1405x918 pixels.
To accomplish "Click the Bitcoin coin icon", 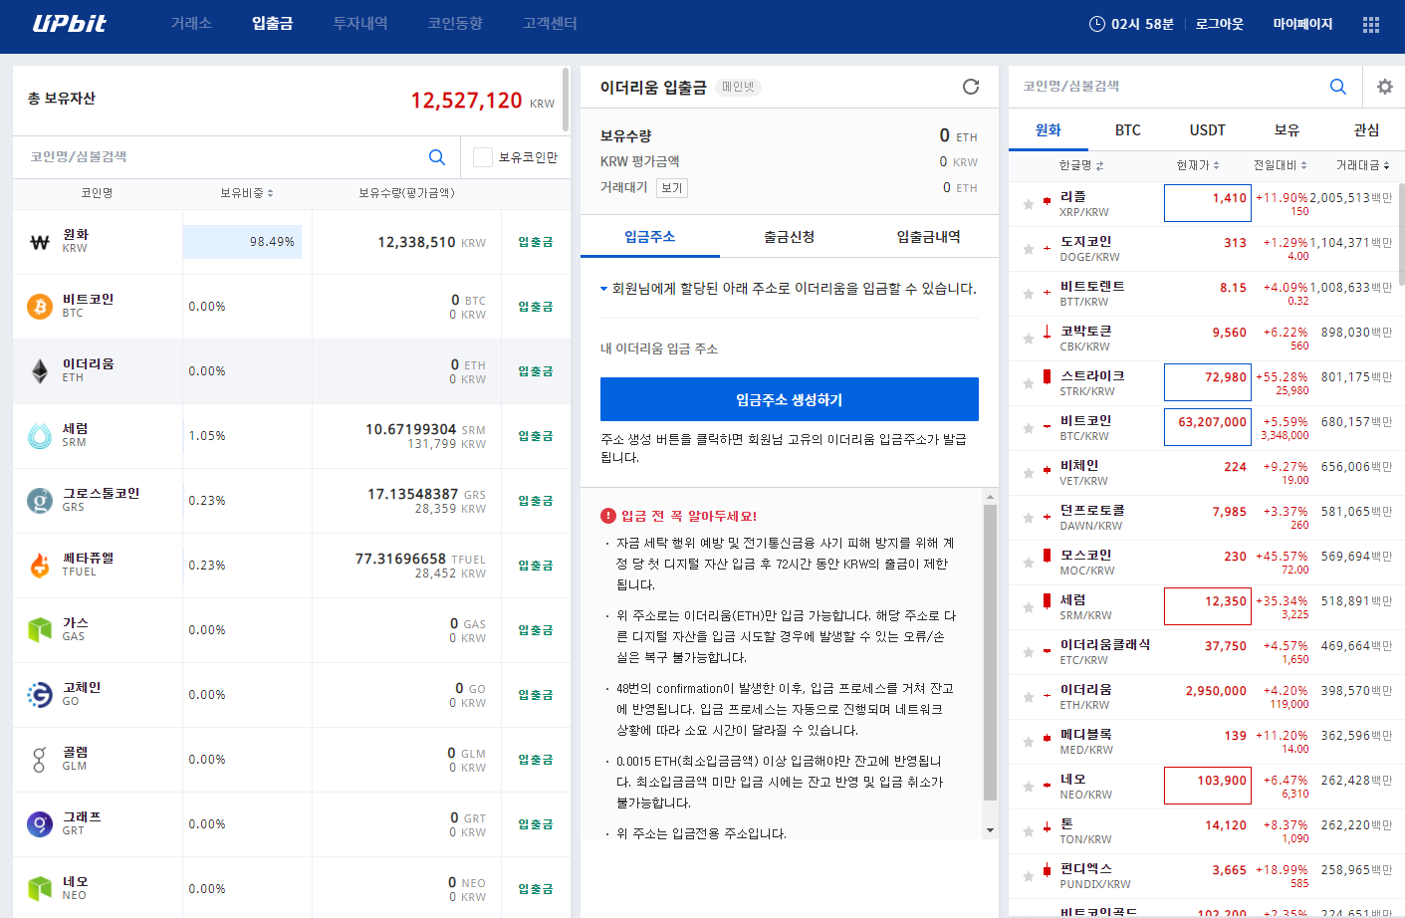I will (40, 307).
